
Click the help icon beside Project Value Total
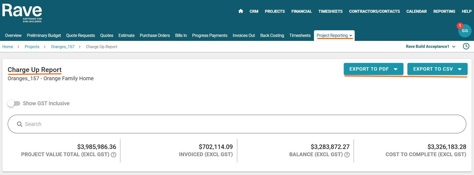point(114,155)
